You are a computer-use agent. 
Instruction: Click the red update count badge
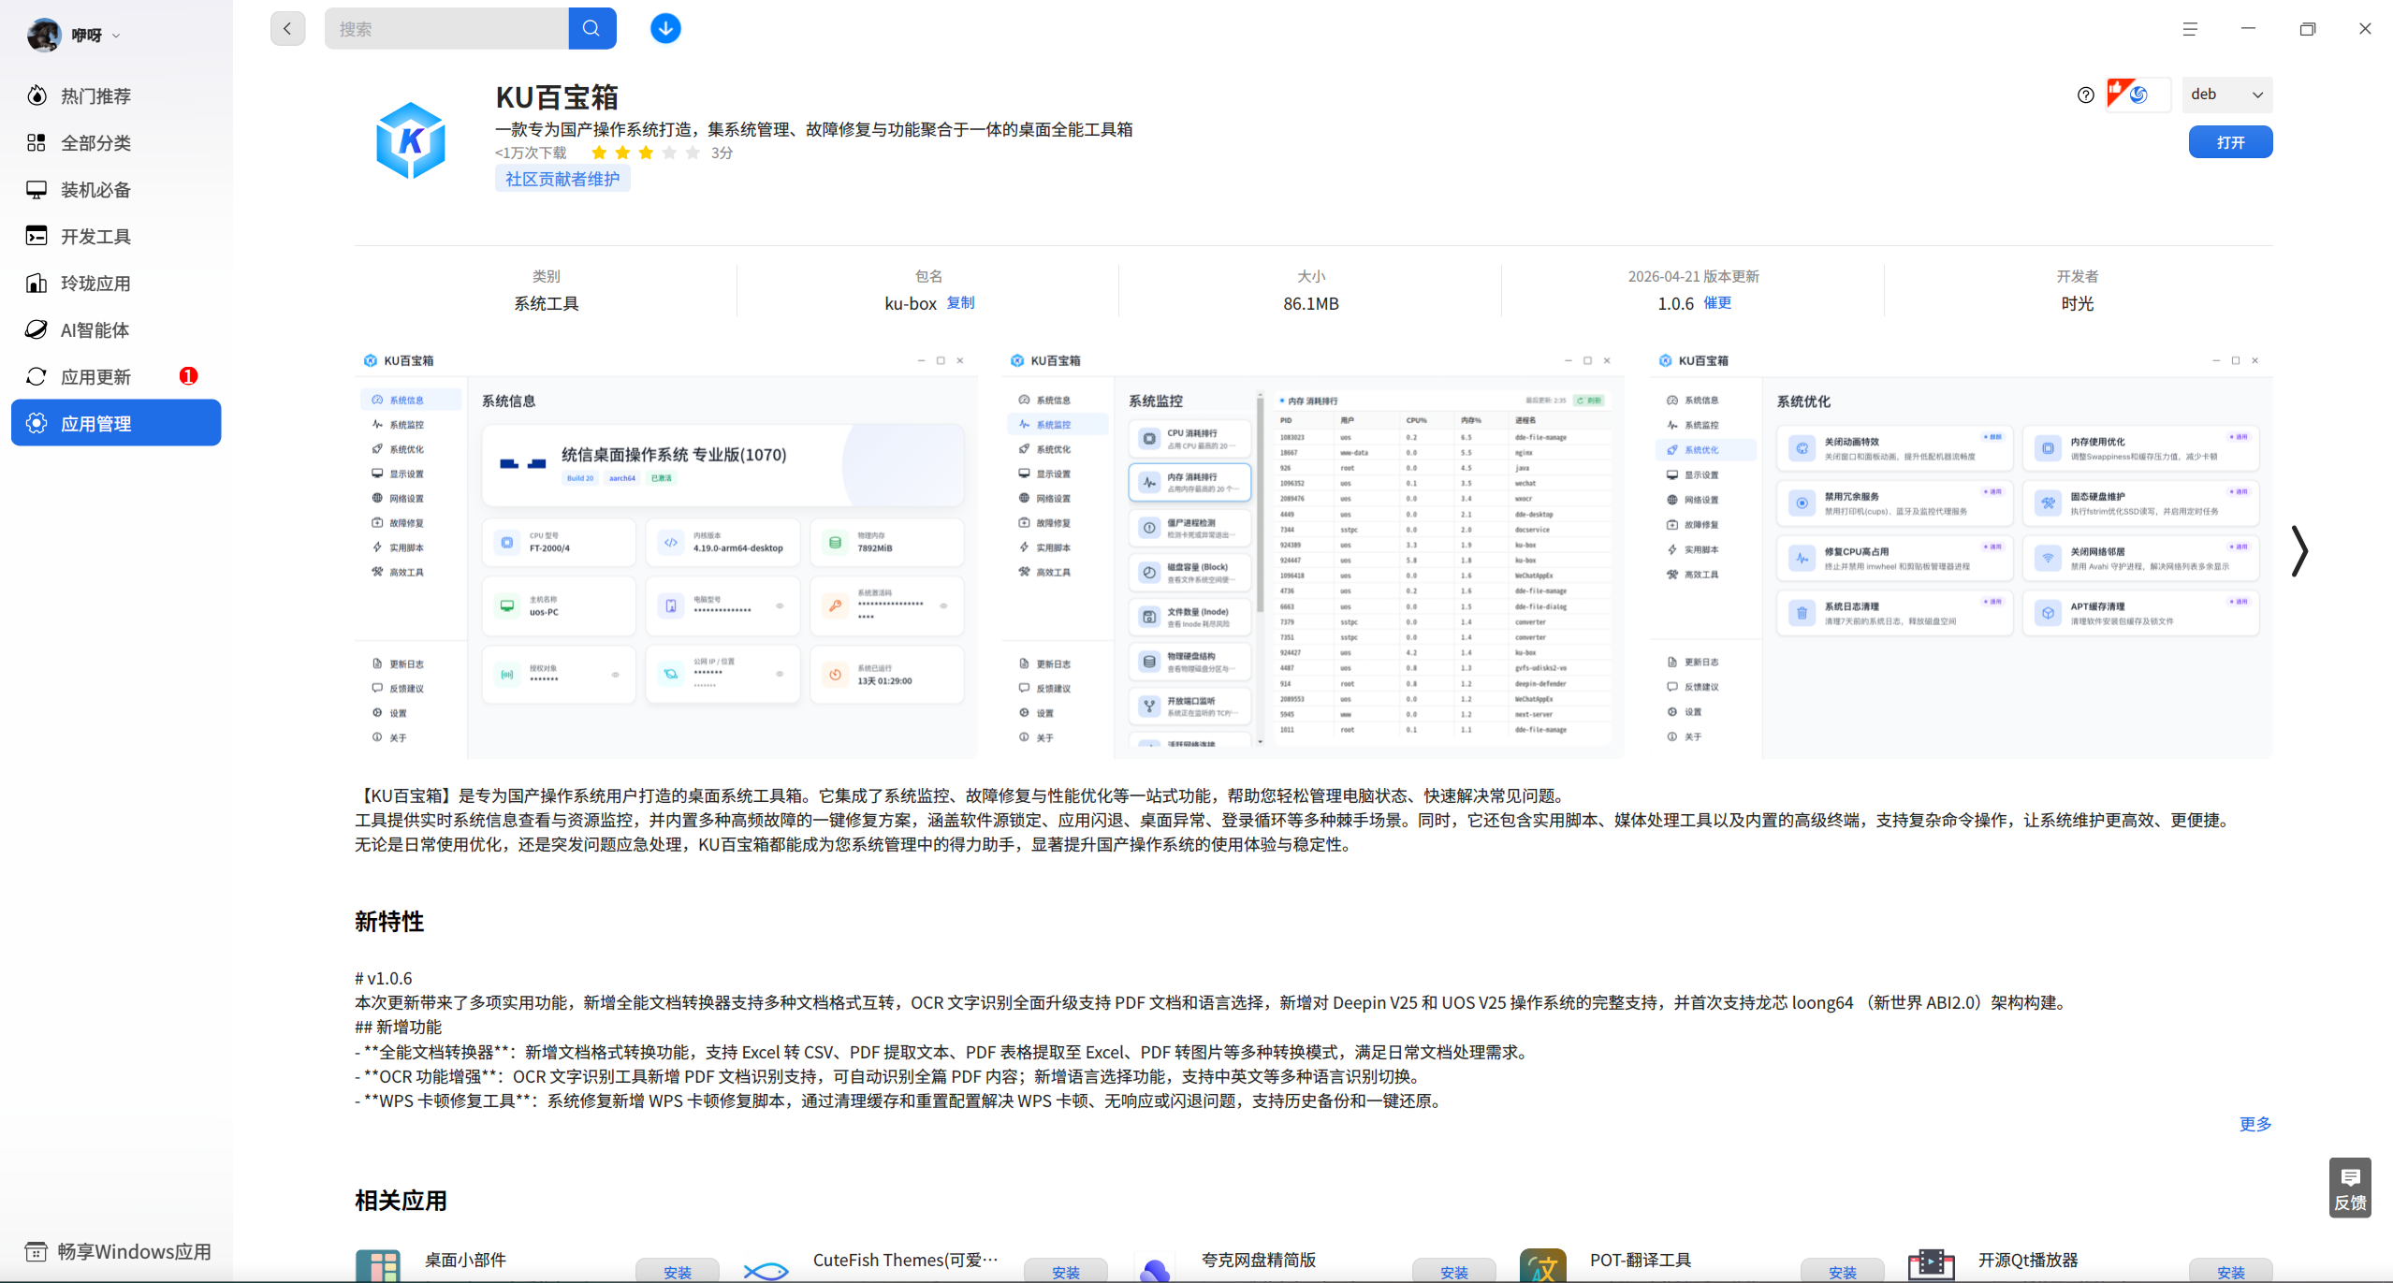[x=188, y=376]
